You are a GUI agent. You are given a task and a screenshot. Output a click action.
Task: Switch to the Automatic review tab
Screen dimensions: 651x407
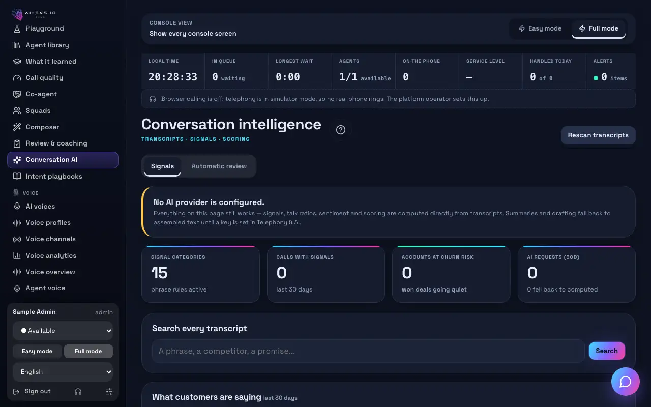click(219, 166)
